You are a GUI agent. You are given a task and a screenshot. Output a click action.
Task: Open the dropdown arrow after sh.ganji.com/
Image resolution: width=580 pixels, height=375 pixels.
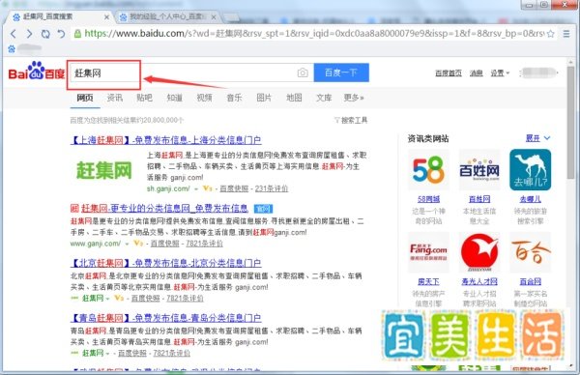tap(196, 189)
